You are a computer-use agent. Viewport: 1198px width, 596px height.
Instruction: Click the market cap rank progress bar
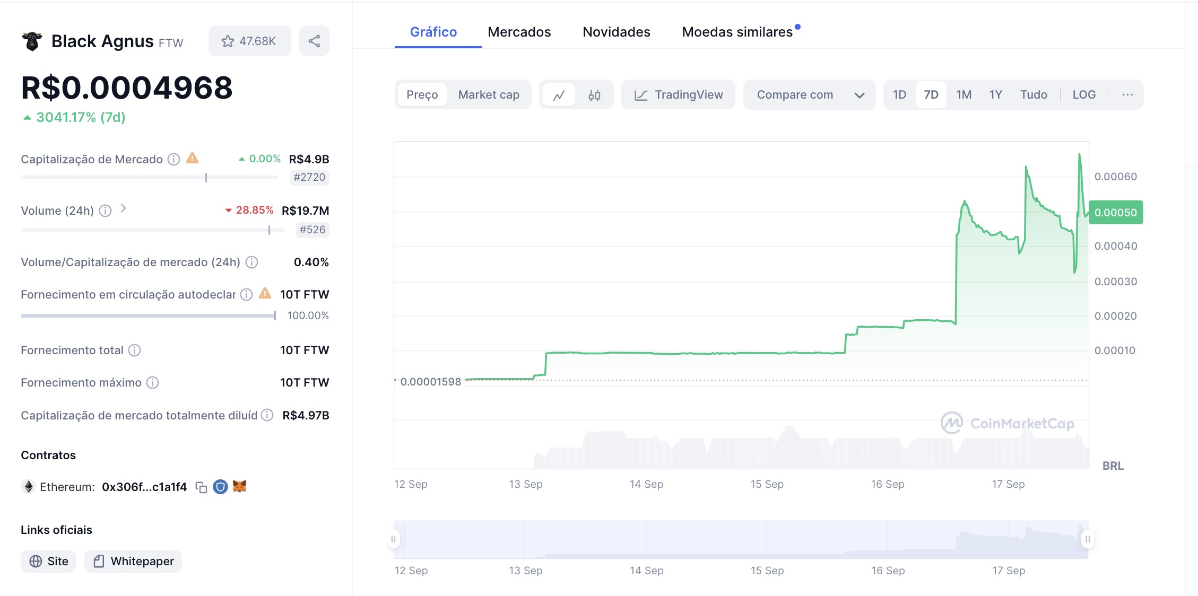click(x=150, y=178)
